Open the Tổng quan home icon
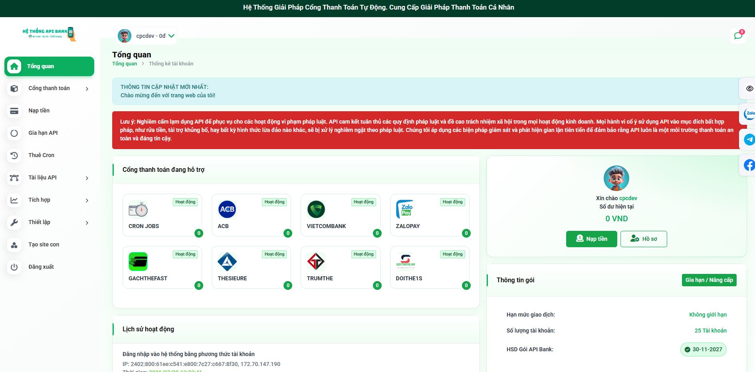 pos(14,66)
